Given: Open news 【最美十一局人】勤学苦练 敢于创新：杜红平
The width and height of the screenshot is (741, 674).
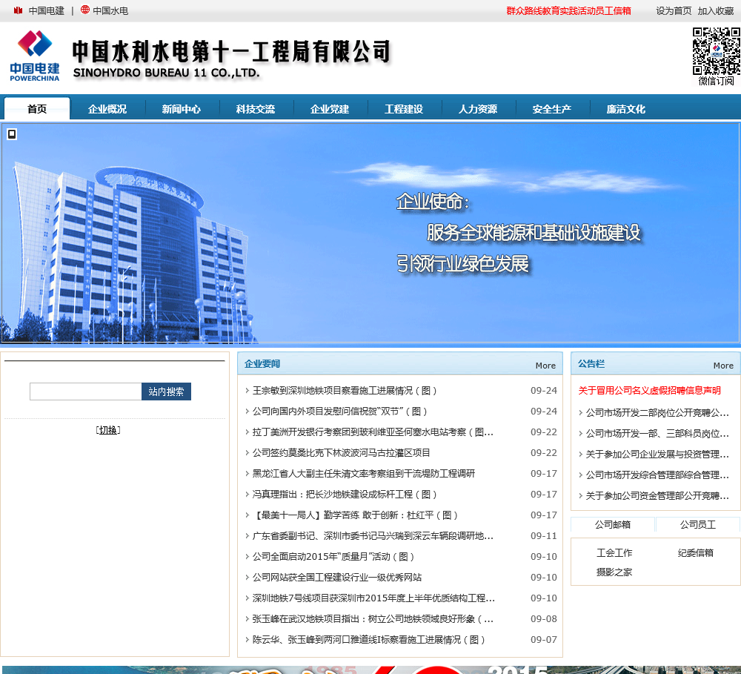Looking at the screenshot, I should 356,515.
